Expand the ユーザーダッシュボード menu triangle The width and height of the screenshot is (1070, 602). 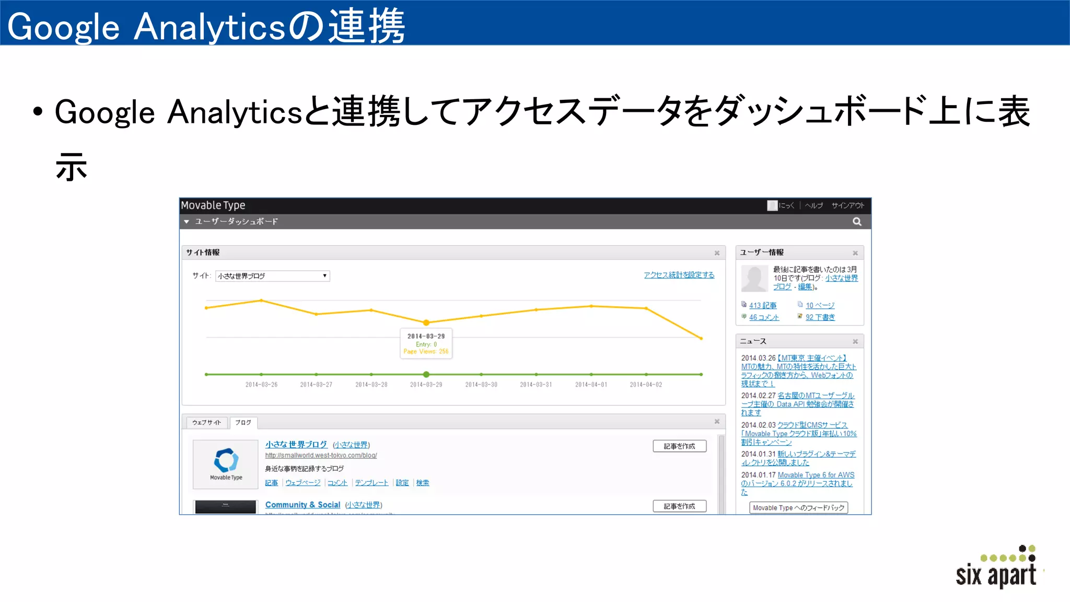pyautogui.click(x=187, y=222)
